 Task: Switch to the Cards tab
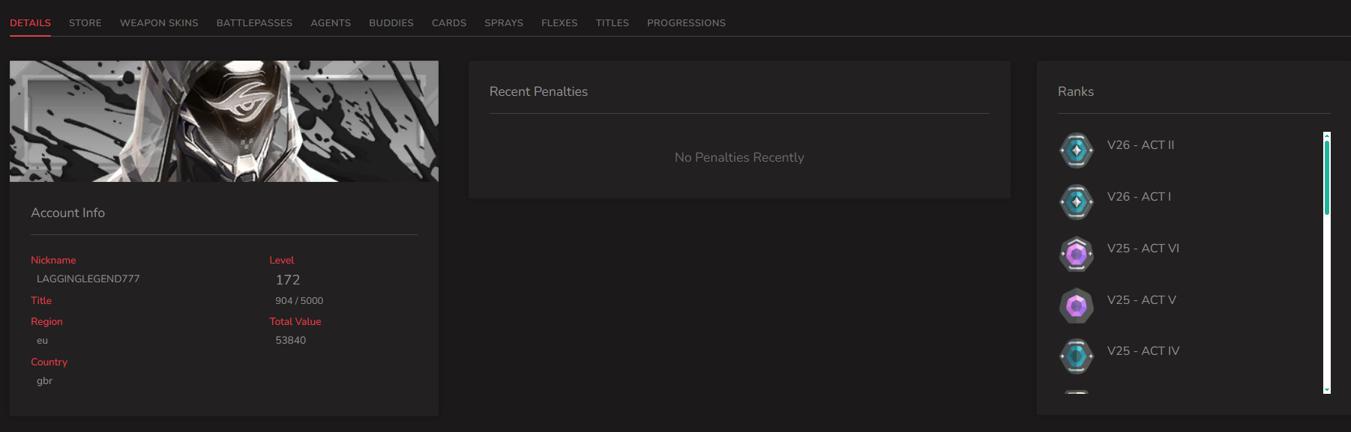point(449,23)
